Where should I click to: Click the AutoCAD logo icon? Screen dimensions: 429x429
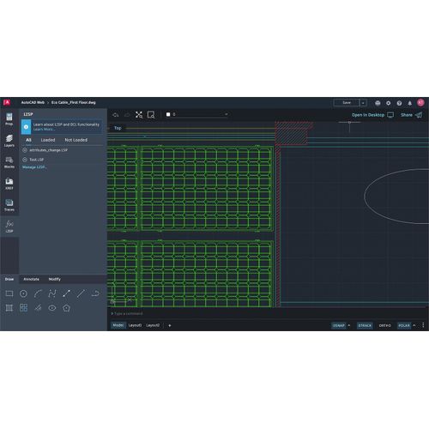tap(7, 102)
